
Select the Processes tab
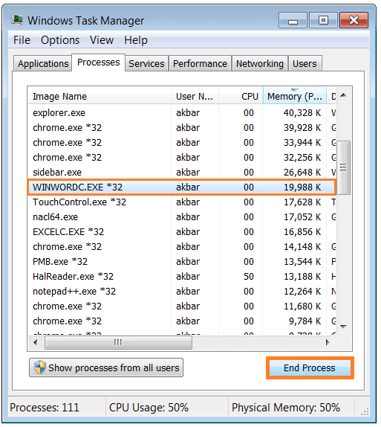click(99, 62)
